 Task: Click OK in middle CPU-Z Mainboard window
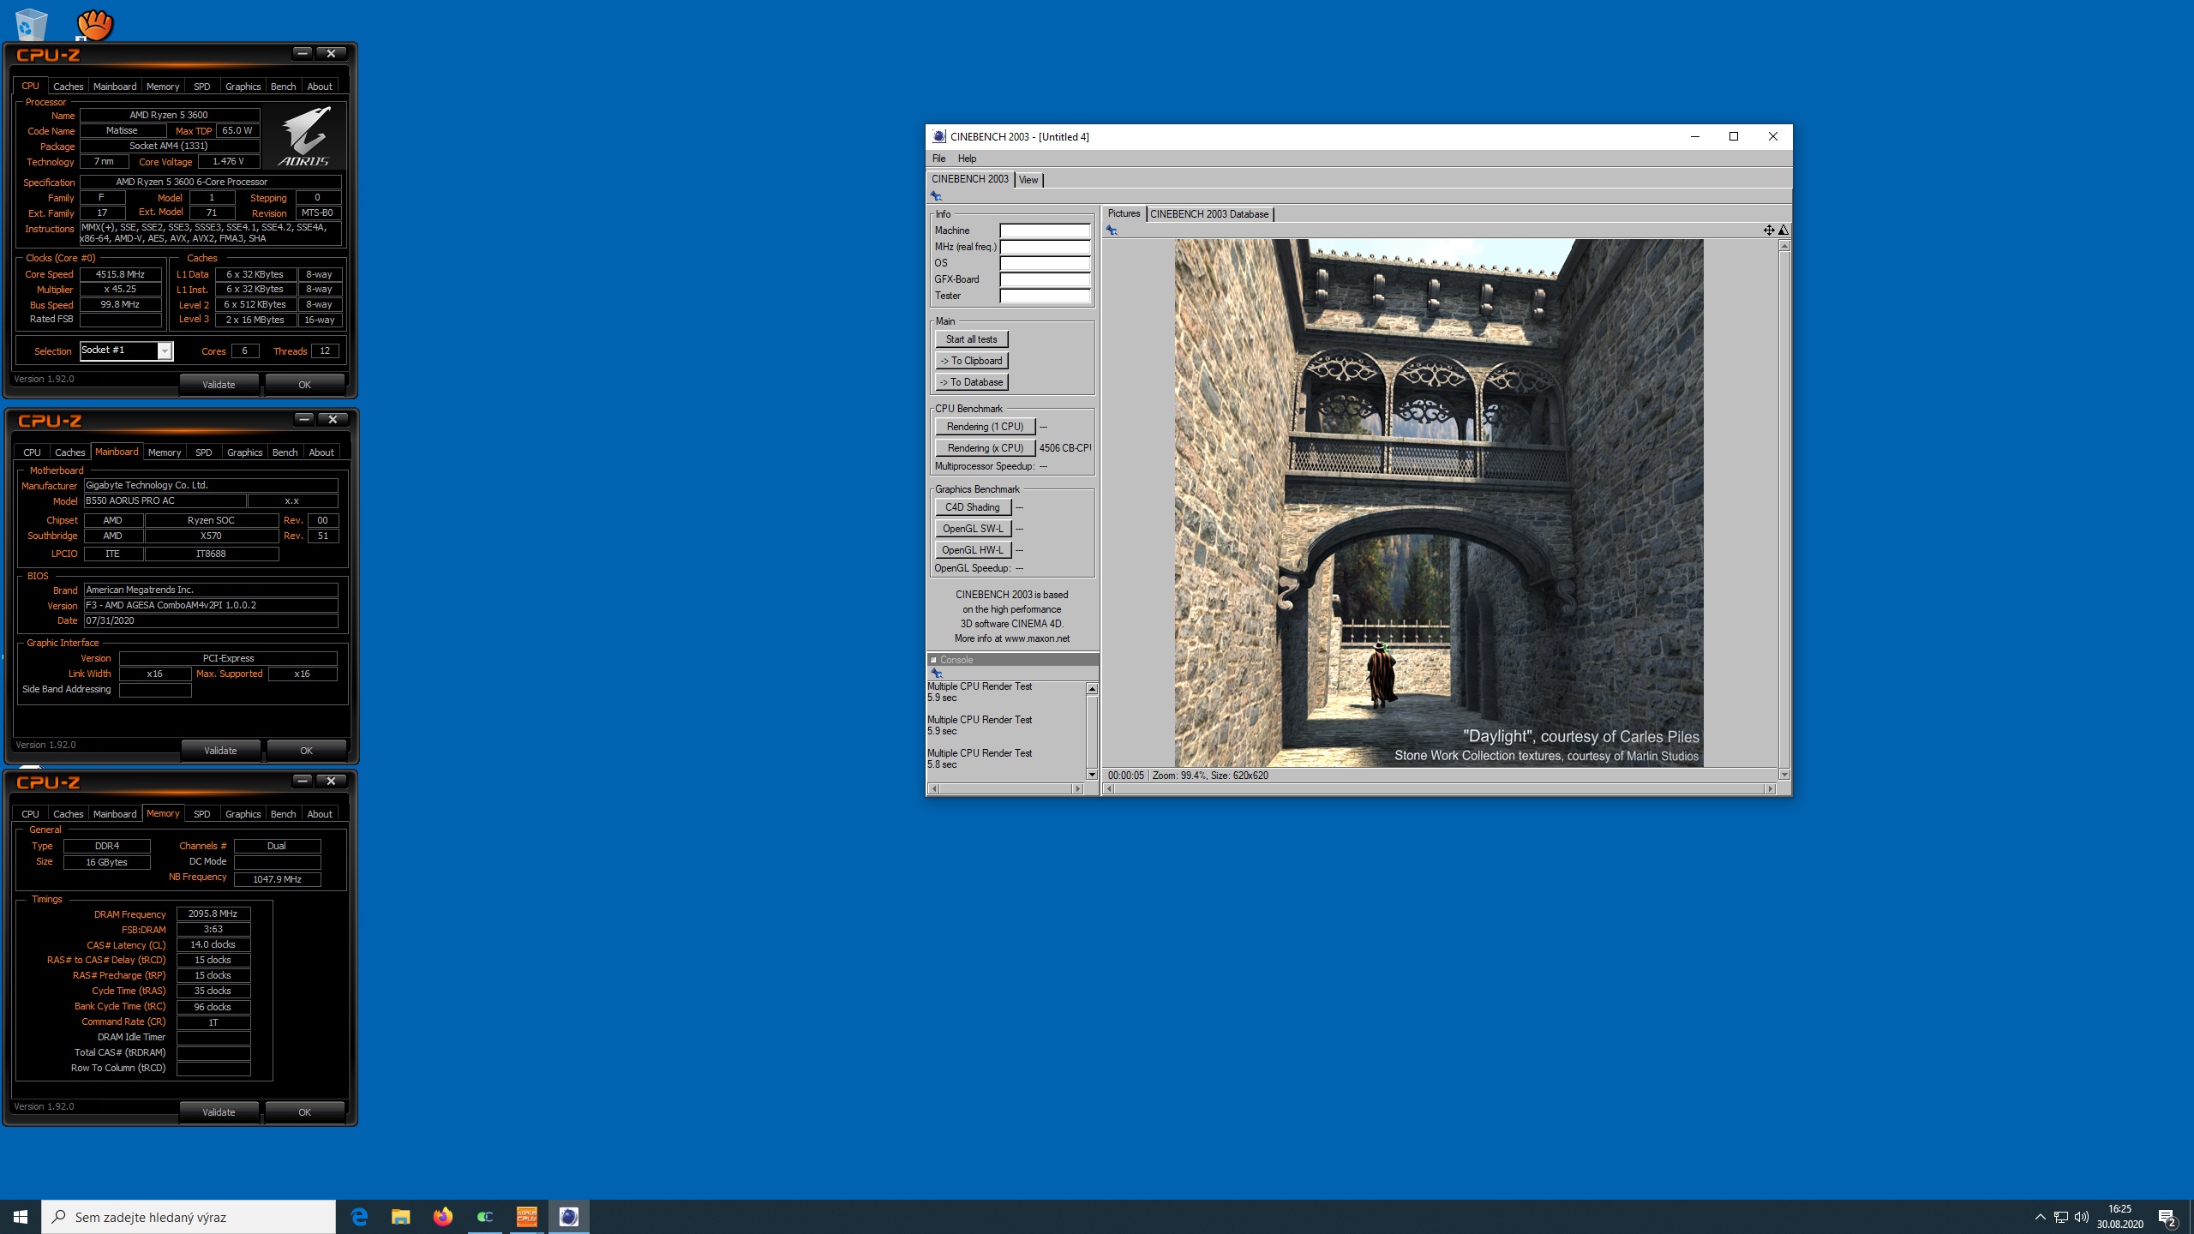click(306, 751)
